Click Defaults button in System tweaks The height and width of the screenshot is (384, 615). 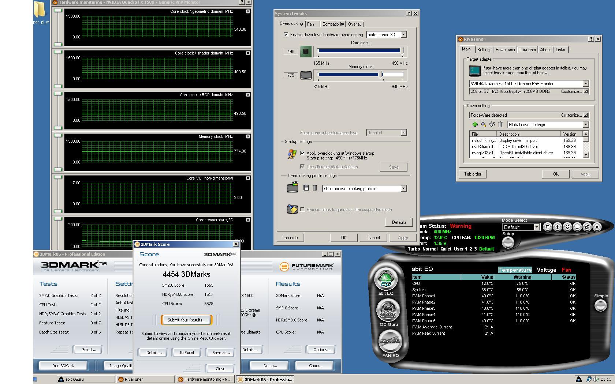(399, 222)
